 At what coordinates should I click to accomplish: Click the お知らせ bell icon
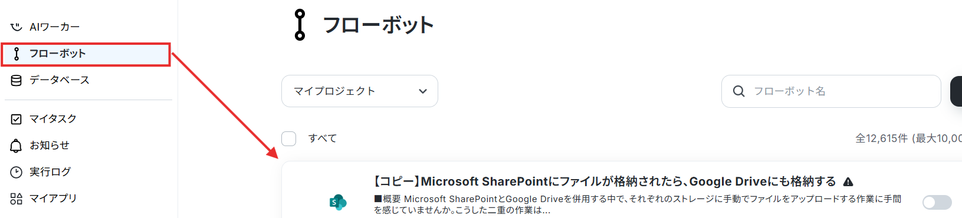point(17,146)
